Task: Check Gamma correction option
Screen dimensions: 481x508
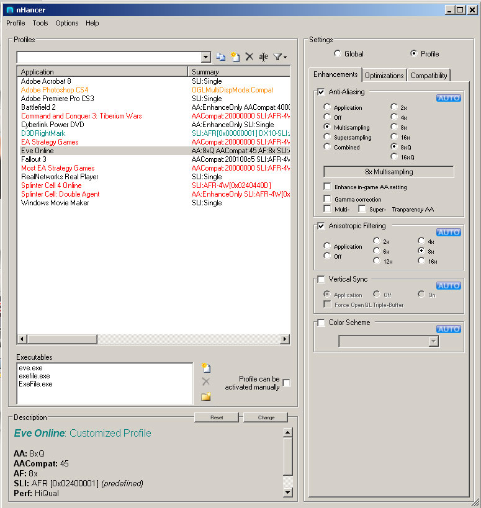Action: point(327,199)
